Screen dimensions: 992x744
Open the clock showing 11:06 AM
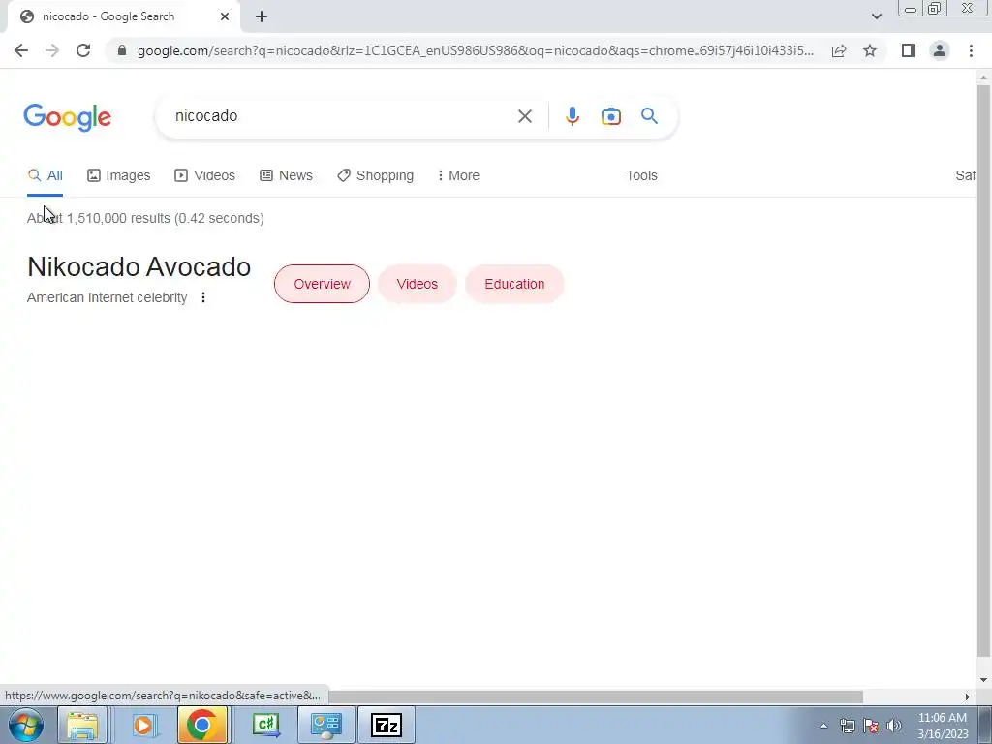pos(943,726)
